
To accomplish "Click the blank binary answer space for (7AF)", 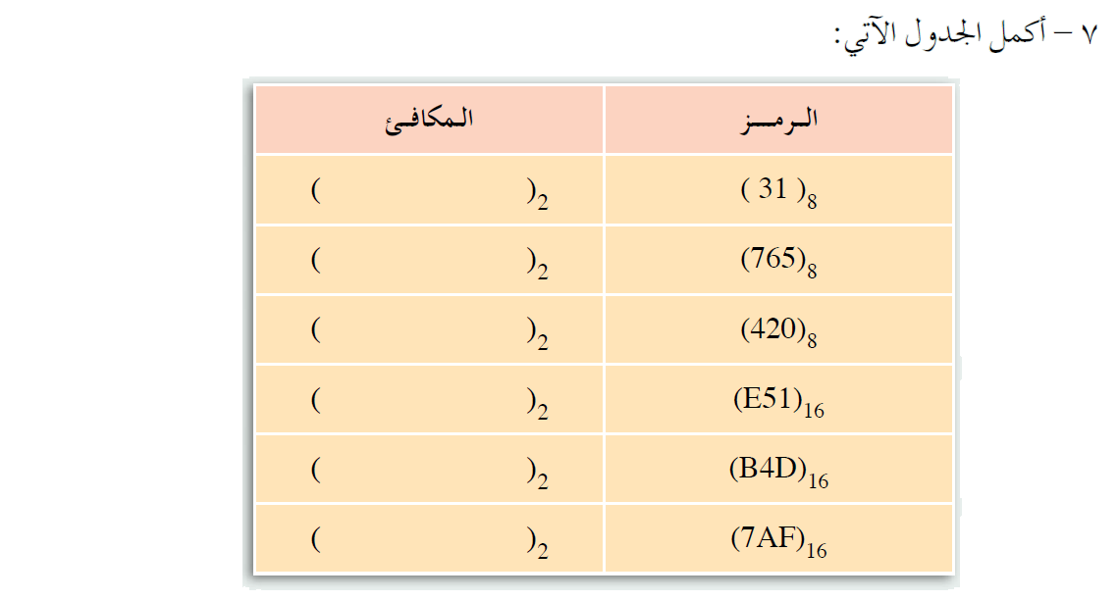I will (x=422, y=539).
